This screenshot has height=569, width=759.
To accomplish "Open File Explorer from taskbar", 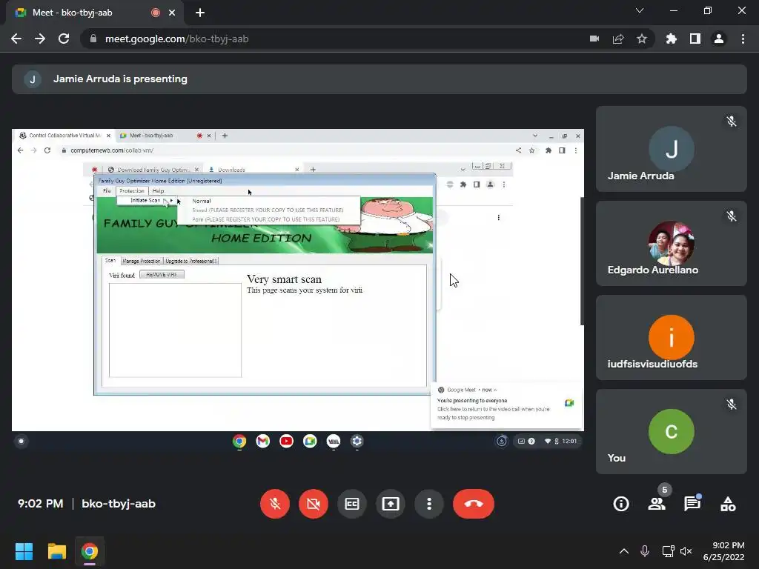I will tap(56, 551).
